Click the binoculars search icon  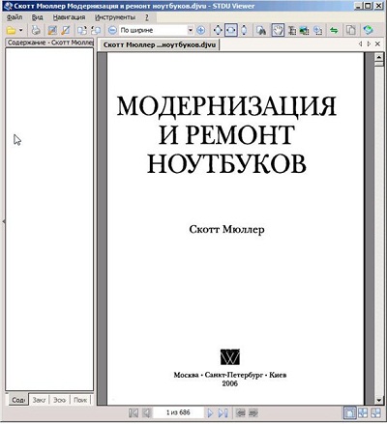pyautogui.click(x=261, y=31)
